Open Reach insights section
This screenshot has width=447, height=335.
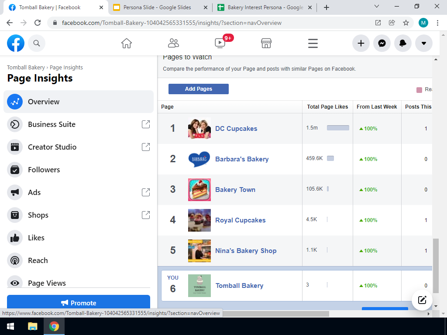coord(79,260)
